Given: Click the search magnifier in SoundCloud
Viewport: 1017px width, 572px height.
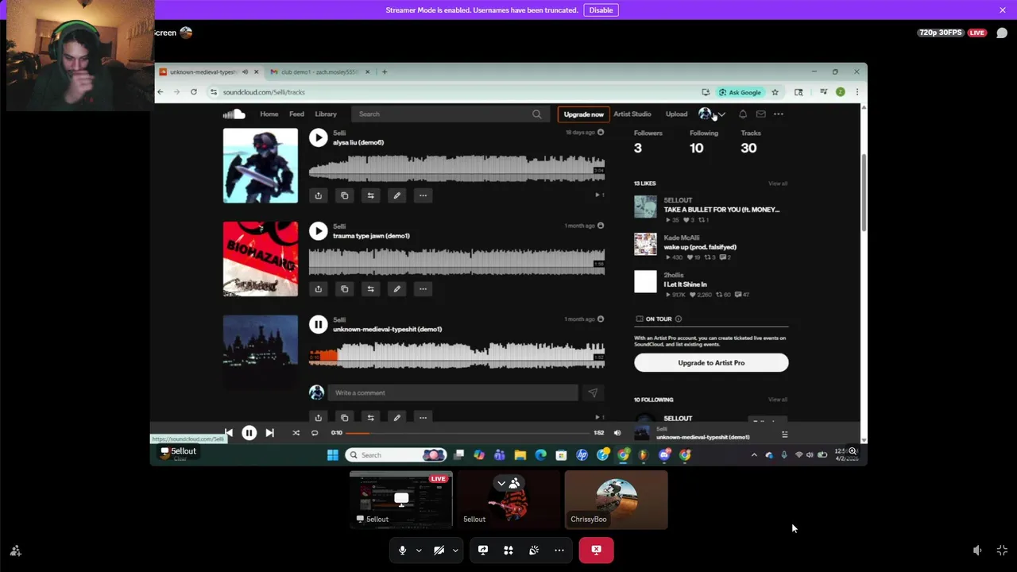Looking at the screenshot, I should point(537,114).
